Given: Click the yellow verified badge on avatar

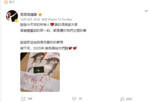Looking at the screenshot, I should point(16,21).
